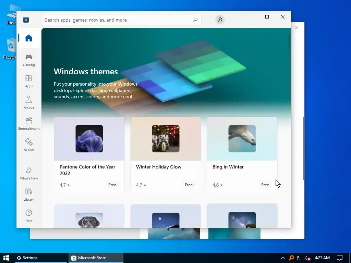Open the network tray icon
351x263 pixels.
300,258
